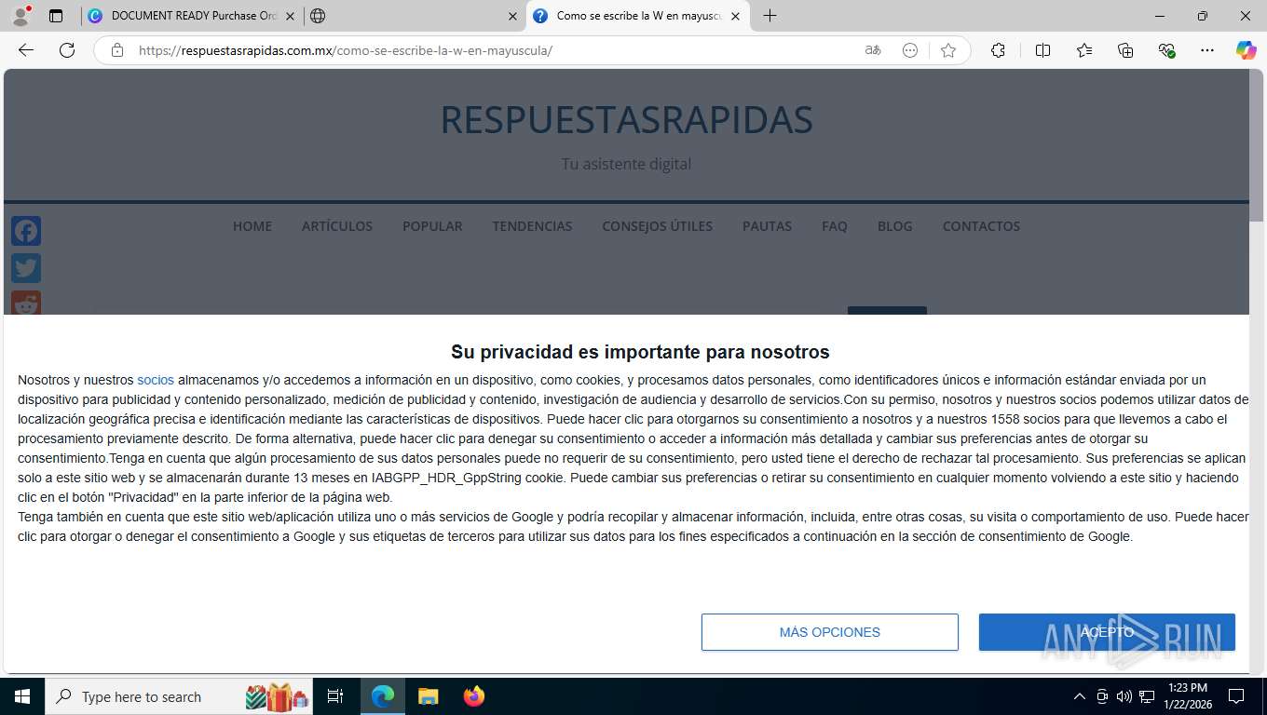Open the FAQ menu item
This screenshot has height=715, width=1267.
[835, 226]
